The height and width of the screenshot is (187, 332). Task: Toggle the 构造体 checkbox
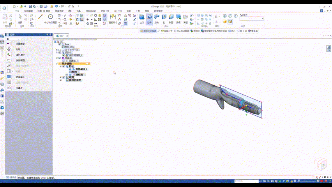tap(60, 58)
